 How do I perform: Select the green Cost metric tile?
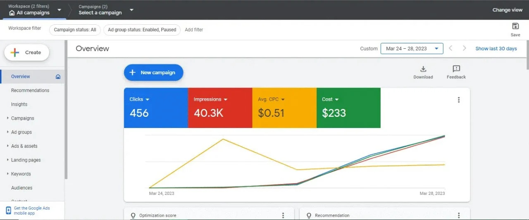pos(348,108)
